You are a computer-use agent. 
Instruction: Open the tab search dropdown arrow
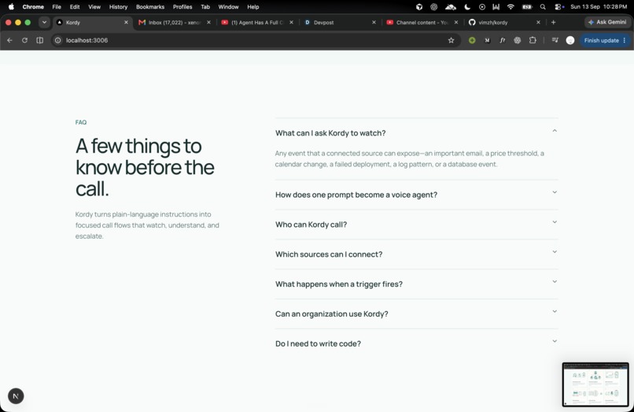tap(44, 22)
